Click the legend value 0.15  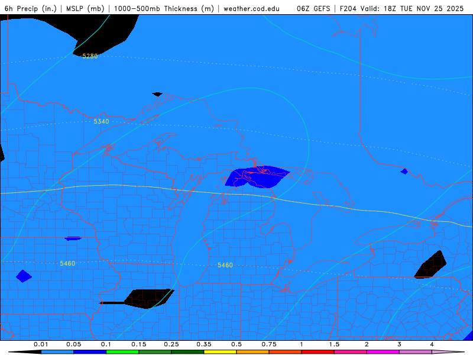tap(139, 344)
